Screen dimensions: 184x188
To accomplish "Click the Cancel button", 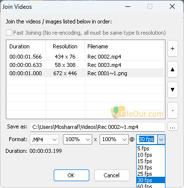I will [112, 175].
